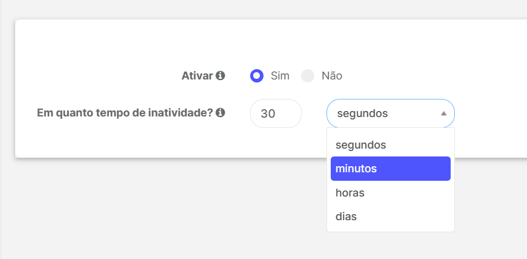Click the Sim label text
The width and height of the screenshot is (527, 259).
(x=280, y=76)
